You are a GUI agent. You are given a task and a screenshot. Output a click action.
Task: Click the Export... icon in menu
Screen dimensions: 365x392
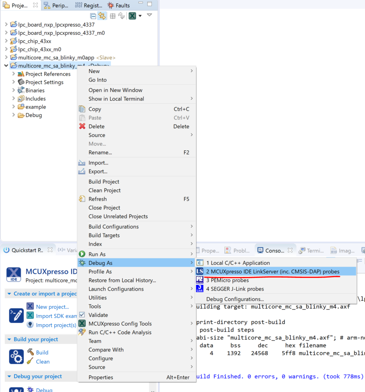82,171
